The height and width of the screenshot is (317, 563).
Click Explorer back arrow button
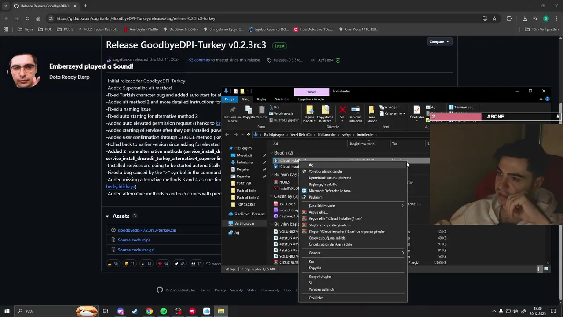pyautogui.click(x=227, y=135)
